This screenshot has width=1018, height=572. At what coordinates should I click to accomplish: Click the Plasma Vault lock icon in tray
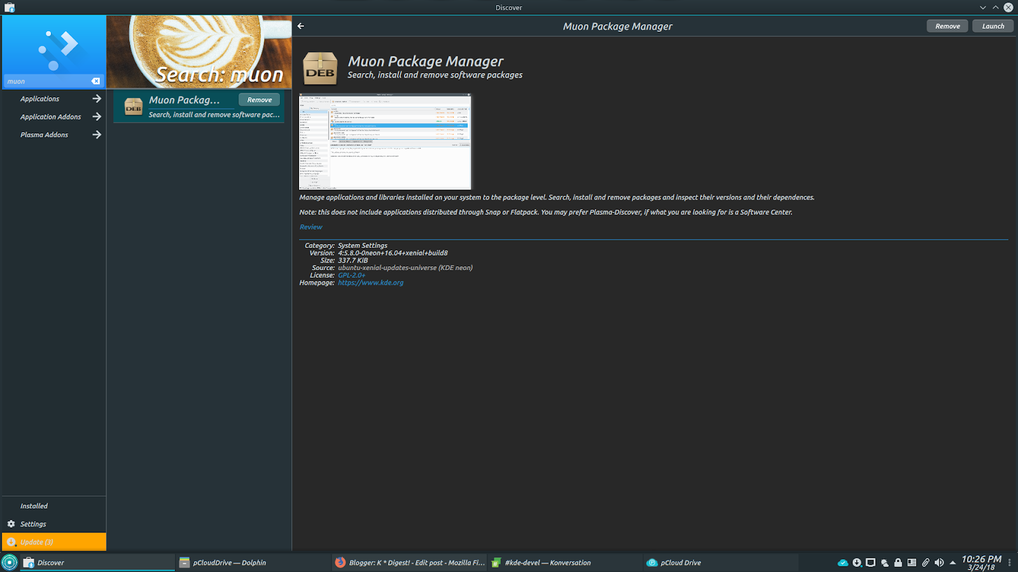click(898, 562)
